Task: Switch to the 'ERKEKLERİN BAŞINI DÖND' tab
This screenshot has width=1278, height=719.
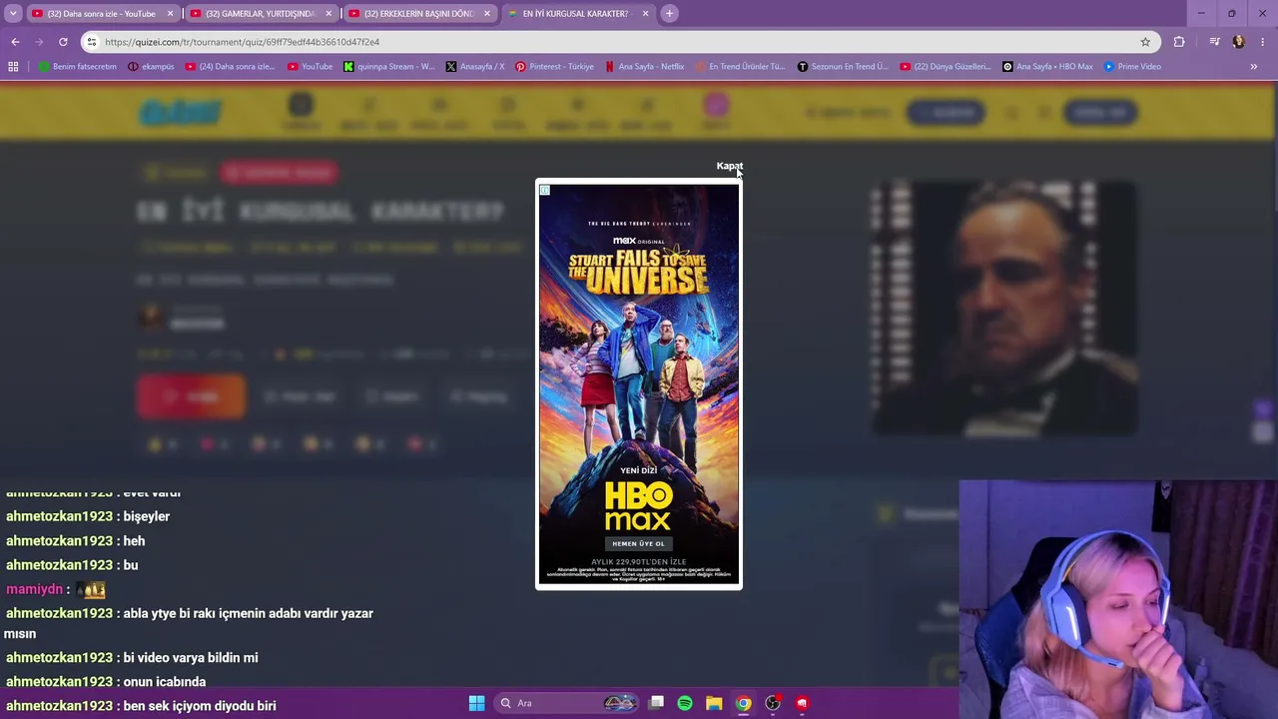Action: (419, 14)
